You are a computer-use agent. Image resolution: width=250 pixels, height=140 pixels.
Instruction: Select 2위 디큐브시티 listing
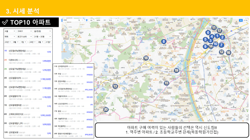(x=28, y=61)
